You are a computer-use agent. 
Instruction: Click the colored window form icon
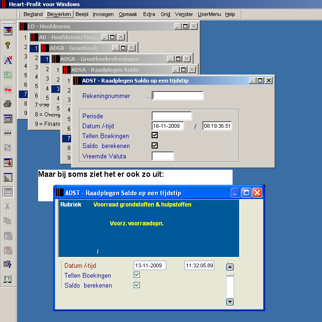(x=8, y=119)
